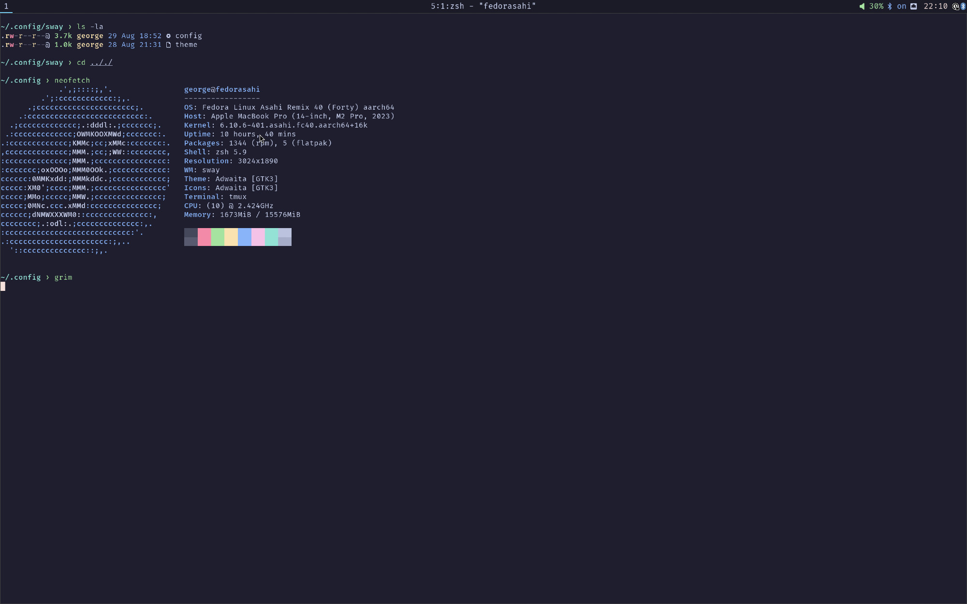Click the "neofetch" command text
The image size is (967, 604).
click(x=72, y=81)
